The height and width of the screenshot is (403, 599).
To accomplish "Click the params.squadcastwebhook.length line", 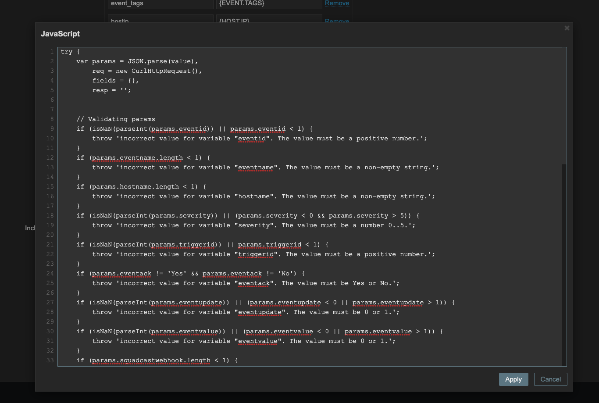I will tap(157, 360).
